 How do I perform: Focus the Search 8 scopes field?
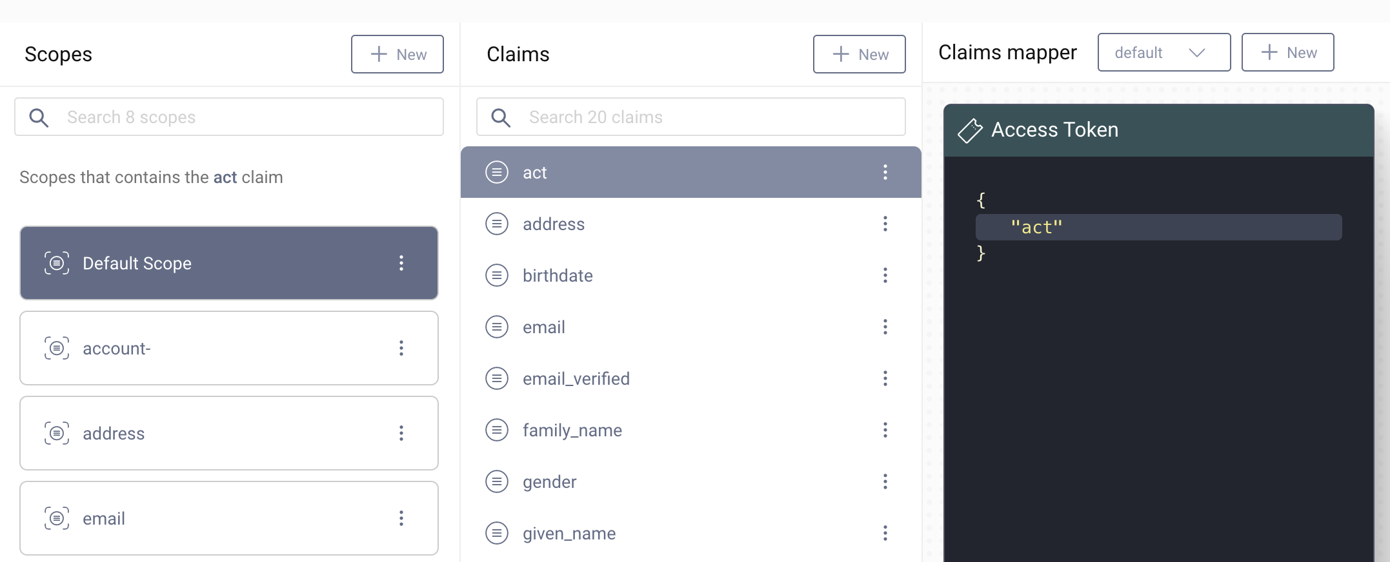click(x=229, y=117)
